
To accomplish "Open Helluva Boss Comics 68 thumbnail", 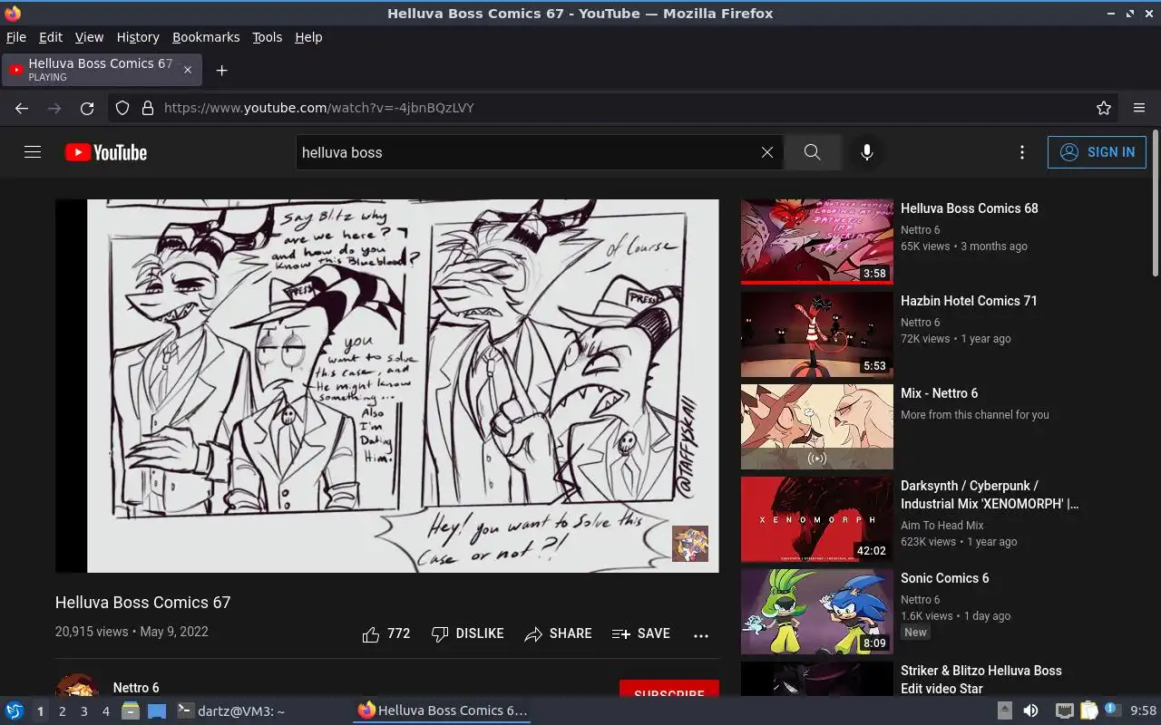I will click(x=817, y=242).
